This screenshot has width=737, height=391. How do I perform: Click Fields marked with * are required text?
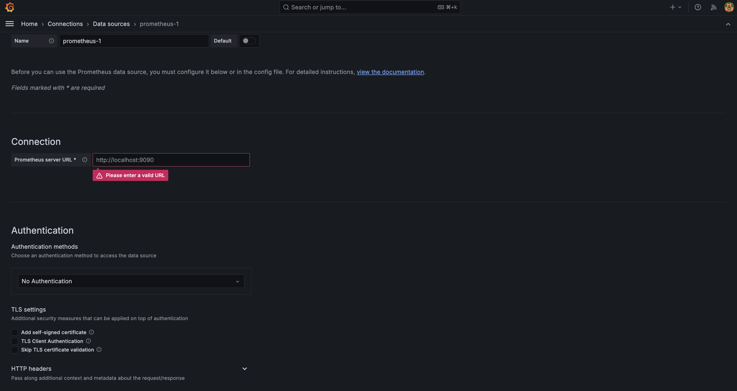click(x=58, y=88)
